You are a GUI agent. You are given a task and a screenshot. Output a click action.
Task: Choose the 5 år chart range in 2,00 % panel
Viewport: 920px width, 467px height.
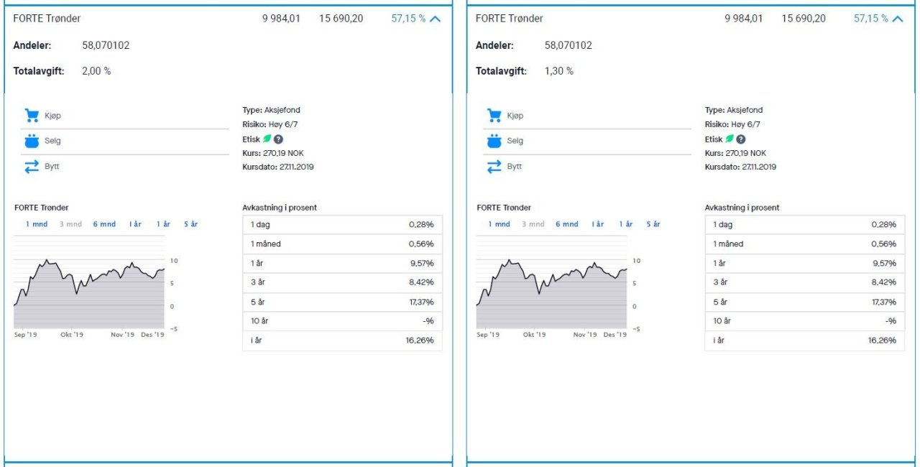coord(190,224)
